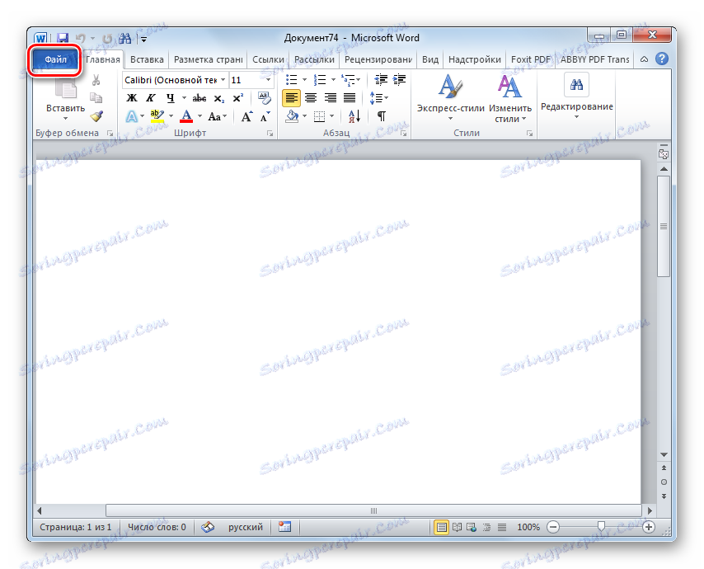This screenshot has height=569, width=704.
Task: Clear formatting with the eraser icon
Action: [264, 98]
